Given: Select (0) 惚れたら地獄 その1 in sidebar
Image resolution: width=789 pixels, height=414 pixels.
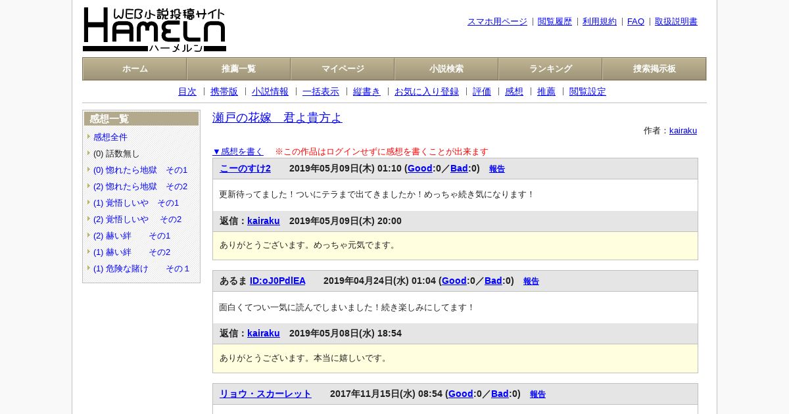Looking at the screenshot, I should click(x=140, y=170).
